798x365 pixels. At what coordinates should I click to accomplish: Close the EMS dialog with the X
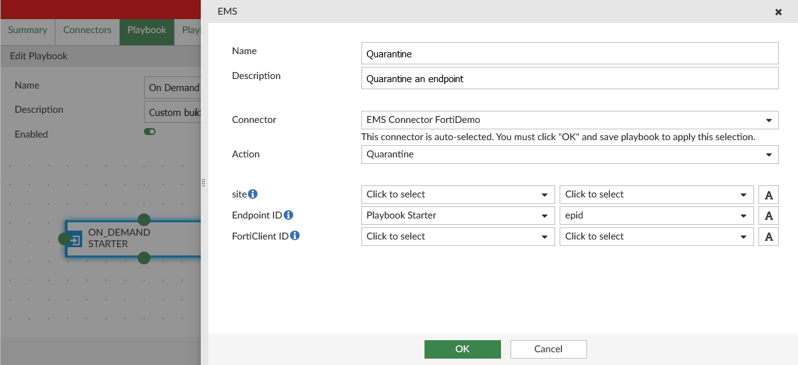pyautogui.click(x=778, y=12)
